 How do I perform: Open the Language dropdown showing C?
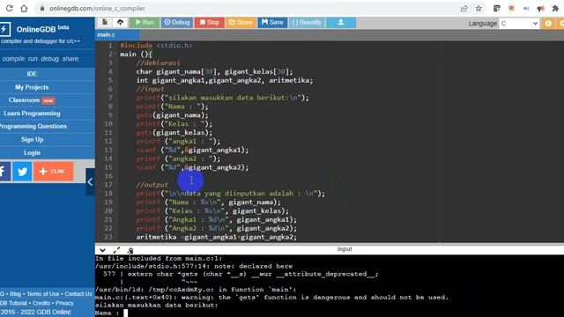519,24
